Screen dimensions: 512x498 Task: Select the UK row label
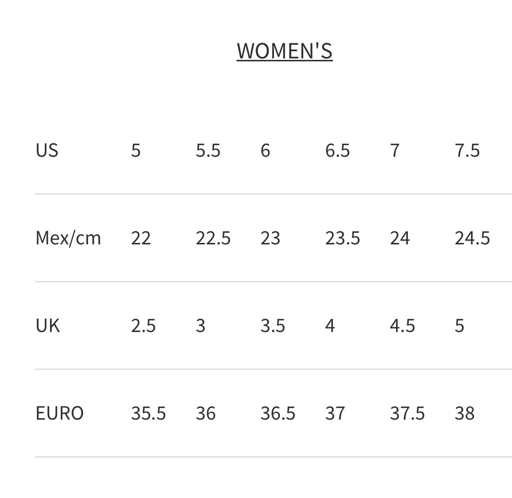tap(48, 326)
